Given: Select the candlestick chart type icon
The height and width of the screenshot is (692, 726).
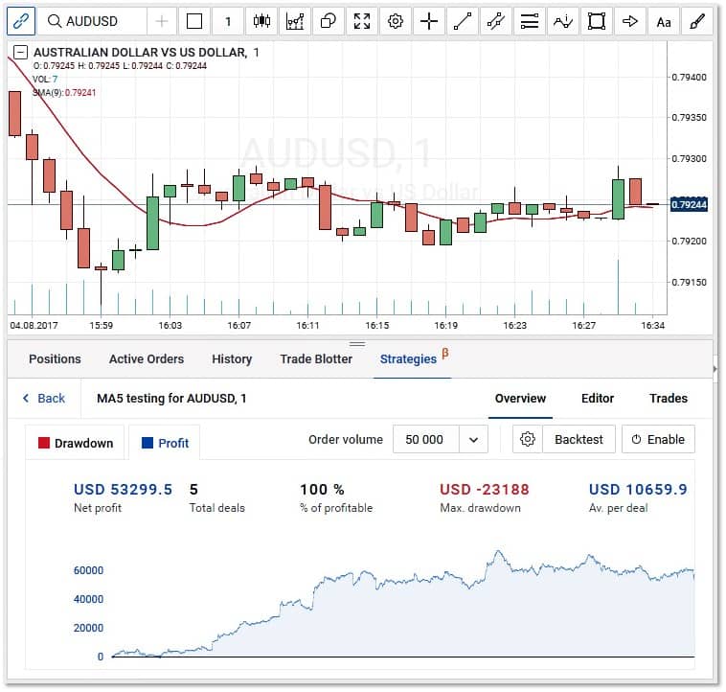Looking at the screenshot, I should point(261,21).
